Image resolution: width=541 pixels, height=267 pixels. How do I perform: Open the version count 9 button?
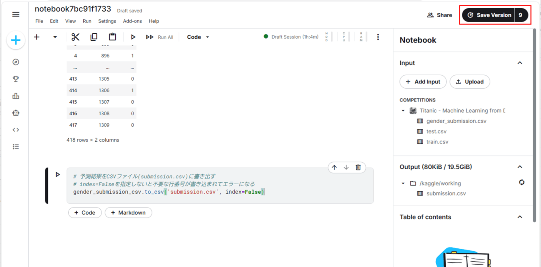pos(521,15)
